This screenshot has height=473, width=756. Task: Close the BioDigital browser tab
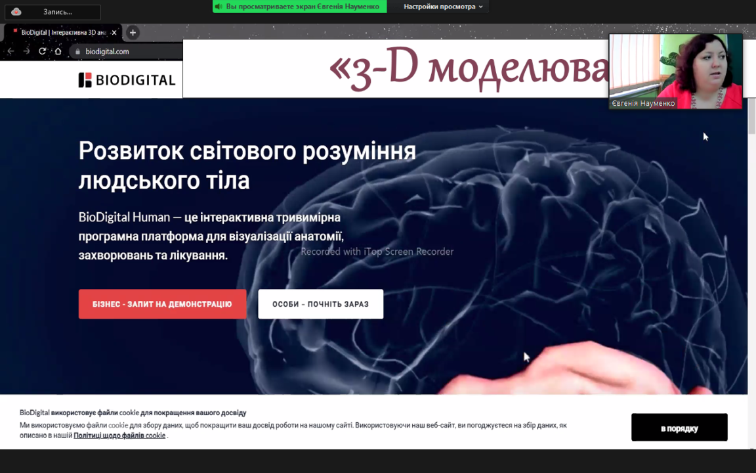coord(114,32)
